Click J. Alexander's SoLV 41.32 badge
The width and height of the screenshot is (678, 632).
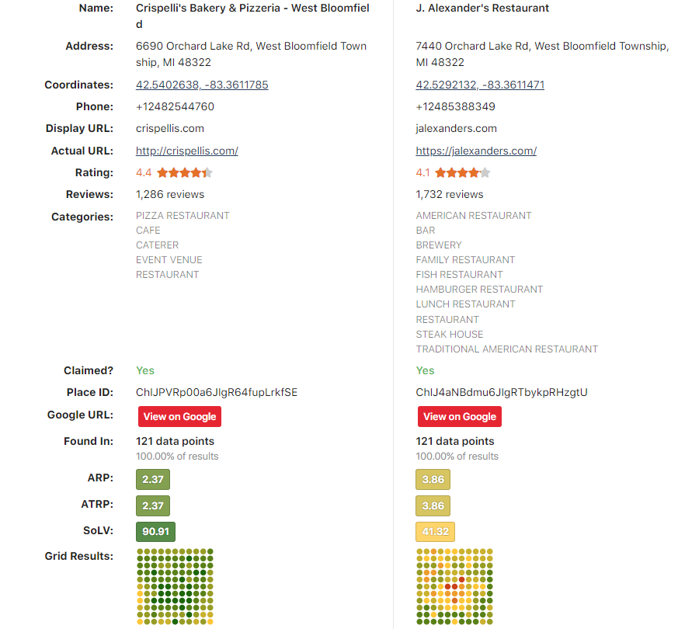pos(435,532)
